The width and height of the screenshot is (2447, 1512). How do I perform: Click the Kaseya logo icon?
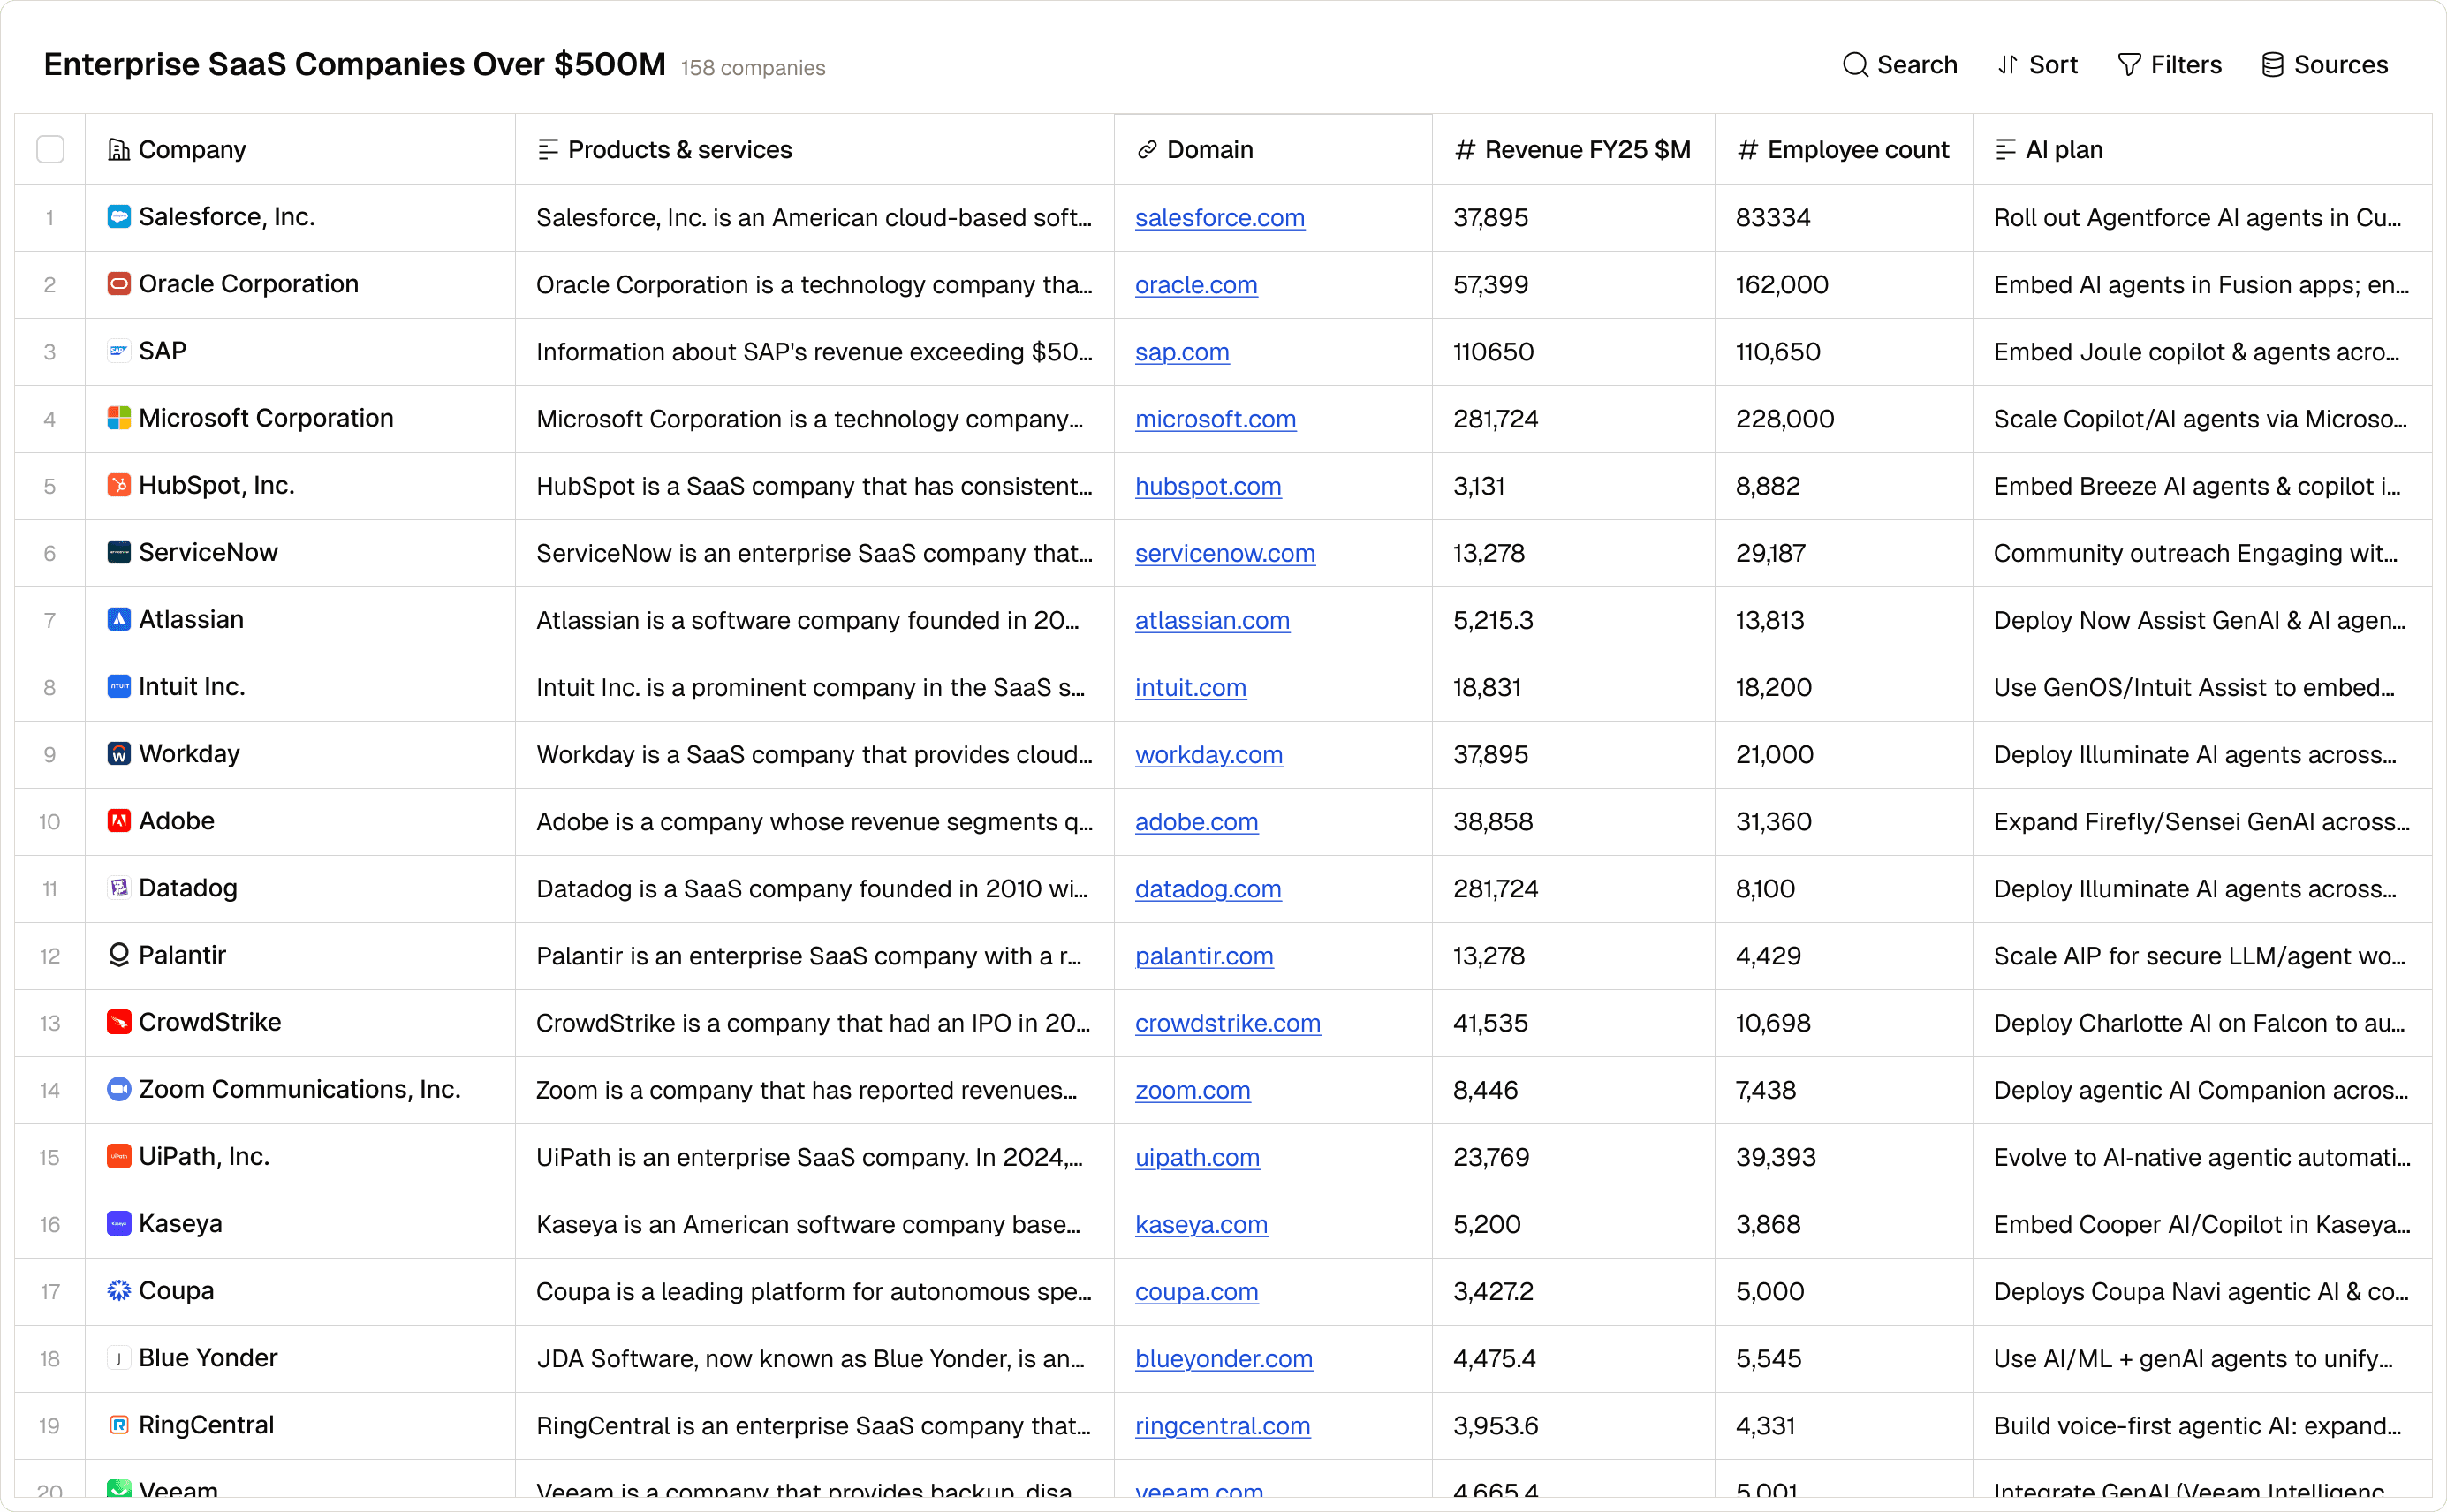tap(119, 1222)
